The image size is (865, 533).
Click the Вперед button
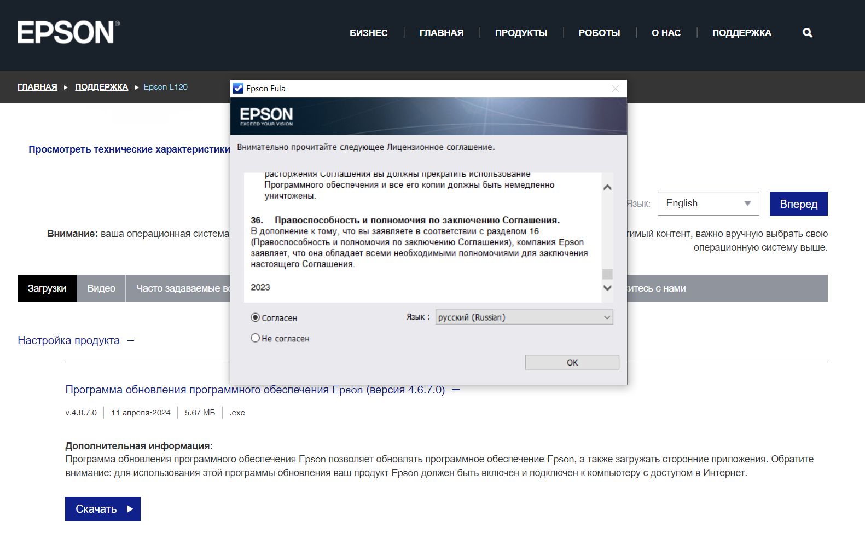(x=799, y=204)
